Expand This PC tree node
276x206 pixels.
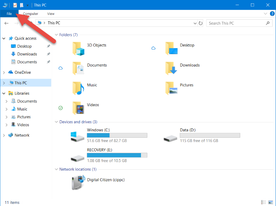click(4, 83)
